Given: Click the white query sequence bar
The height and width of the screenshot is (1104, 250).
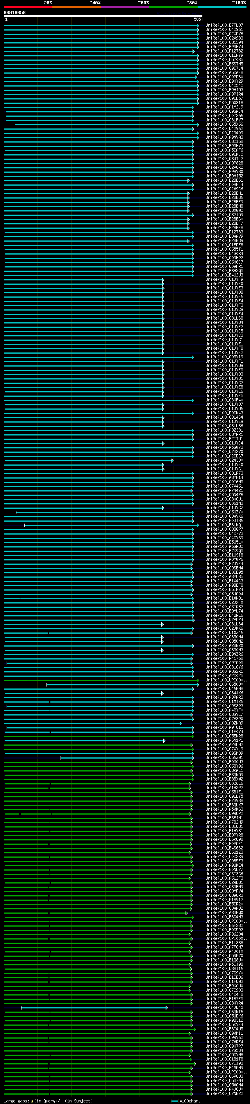Looking at the screenshot, I should (103, 16).
